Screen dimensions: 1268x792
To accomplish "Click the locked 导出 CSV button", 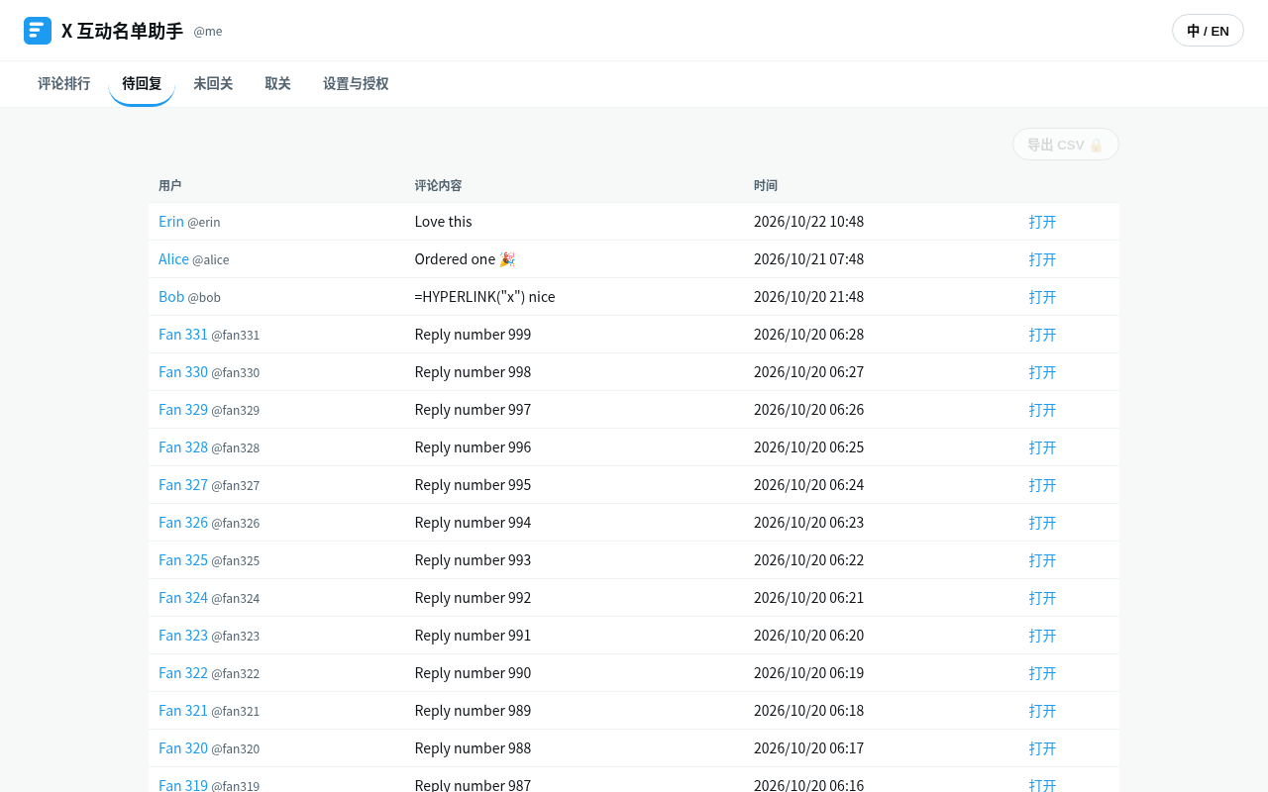I will [1066, 145].
